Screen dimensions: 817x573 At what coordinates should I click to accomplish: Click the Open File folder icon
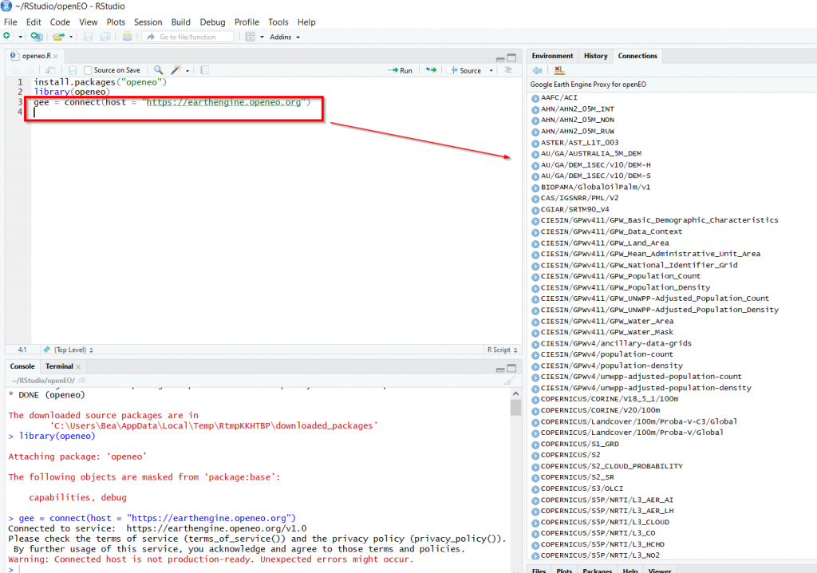tap(58, 37)
